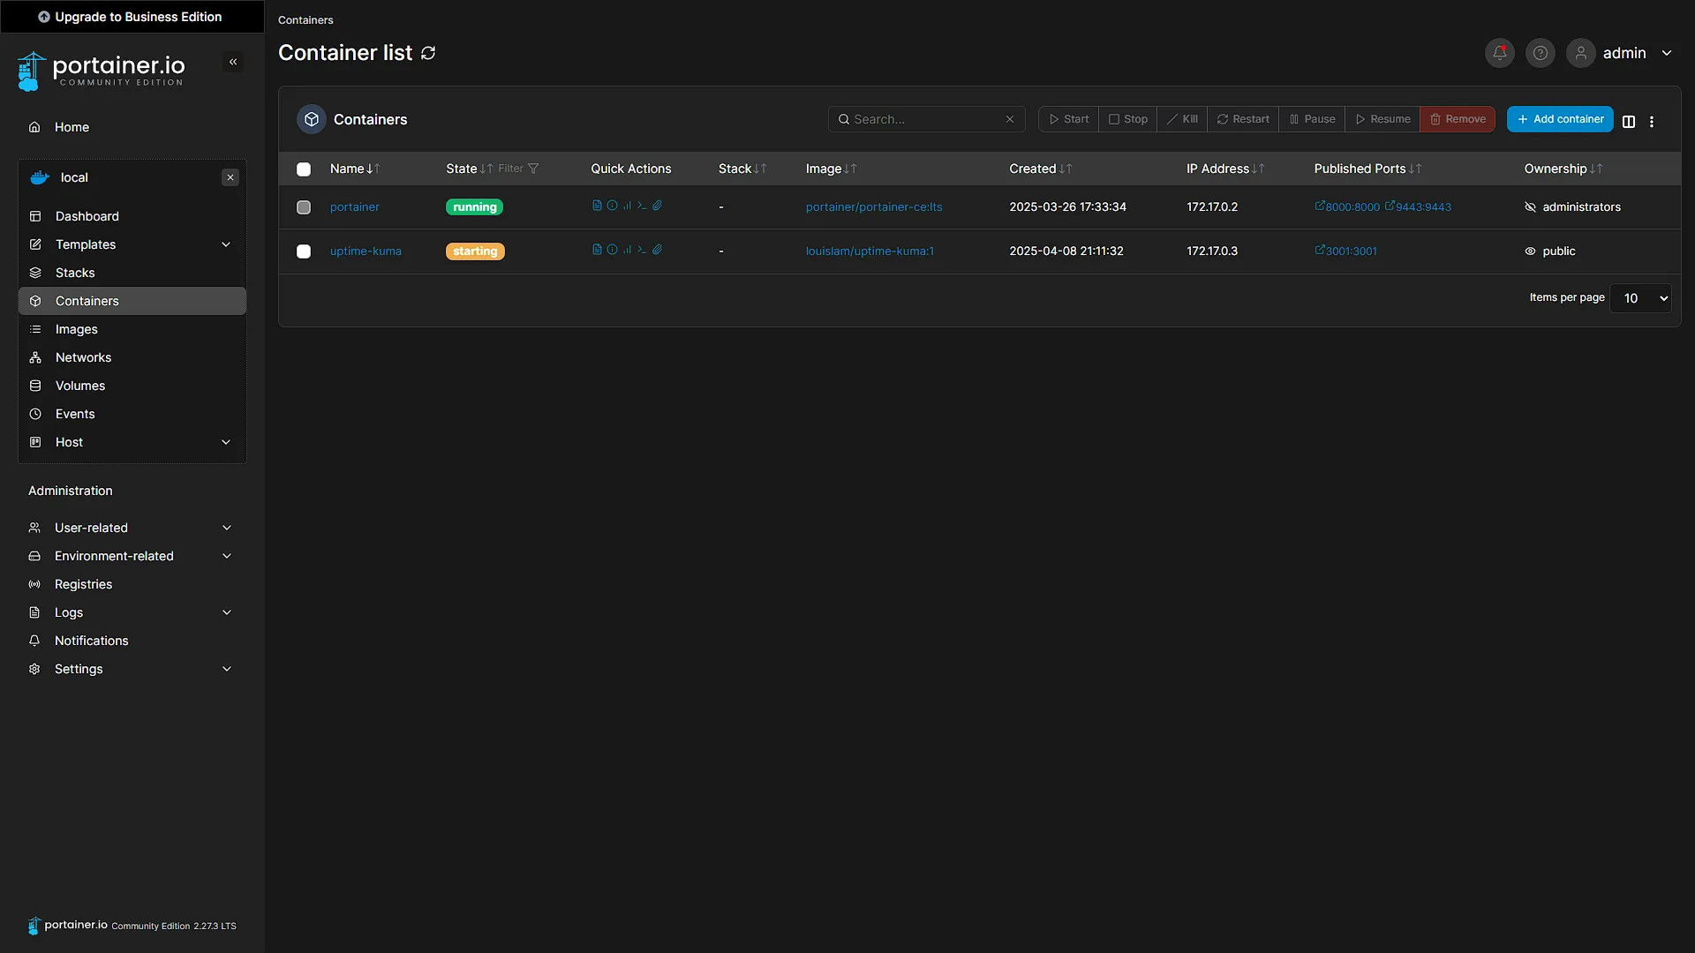Viewport: 1695px width, 953px height.
Task: Open inspect quick action for uptime-kuma
Action: [x=612, y=250]
